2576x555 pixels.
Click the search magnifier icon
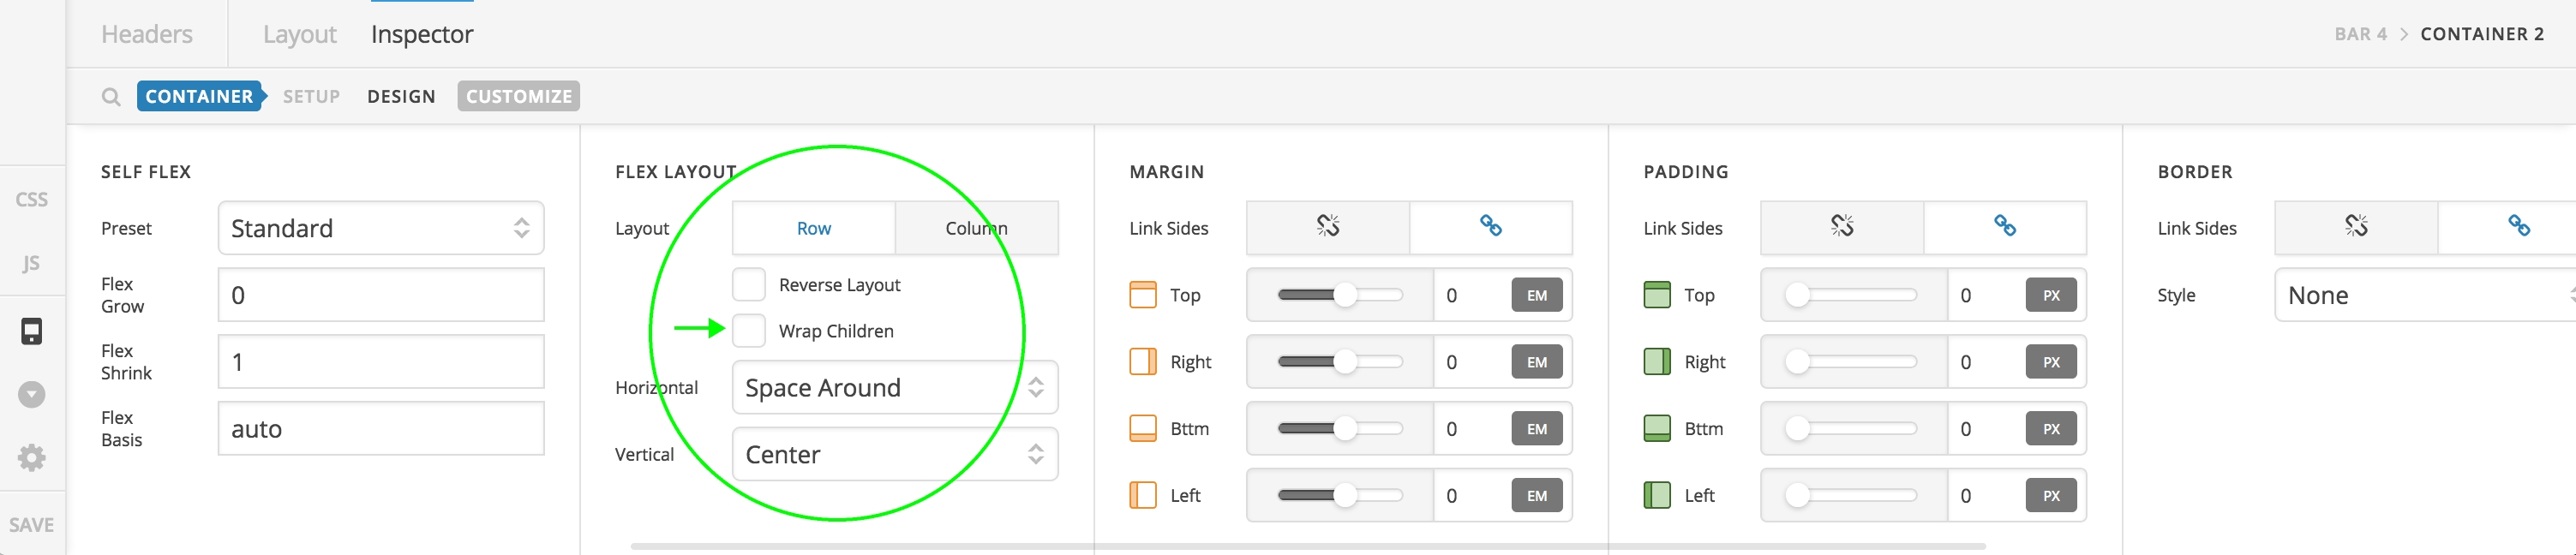(x=111, y=97)
